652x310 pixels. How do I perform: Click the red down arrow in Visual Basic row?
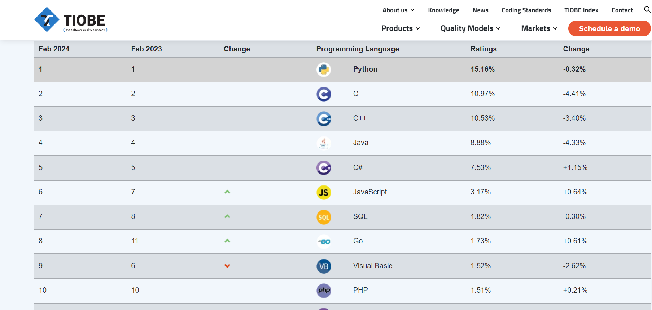[227, 266]
